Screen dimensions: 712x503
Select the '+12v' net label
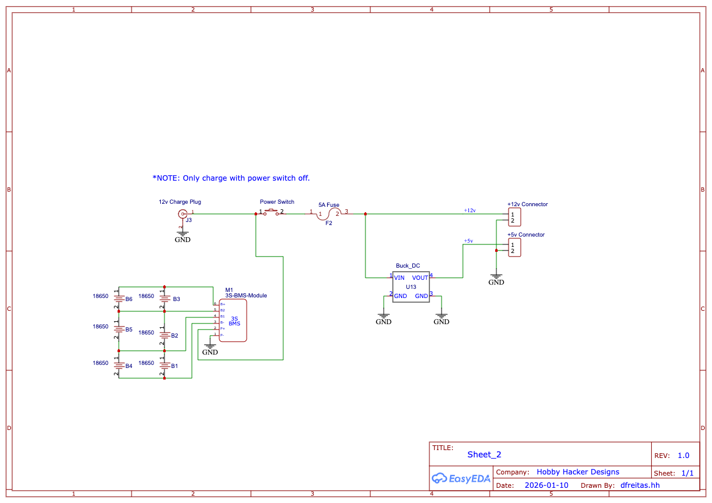pyautogui.click(x=470, y=210)
